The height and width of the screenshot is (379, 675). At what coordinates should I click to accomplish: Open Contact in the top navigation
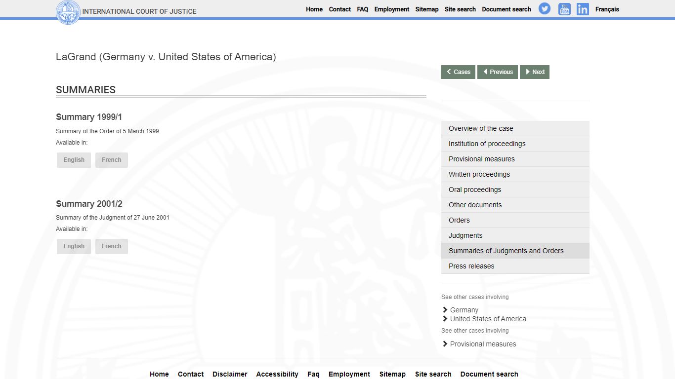pyautogui.click(x=340, y=9)
